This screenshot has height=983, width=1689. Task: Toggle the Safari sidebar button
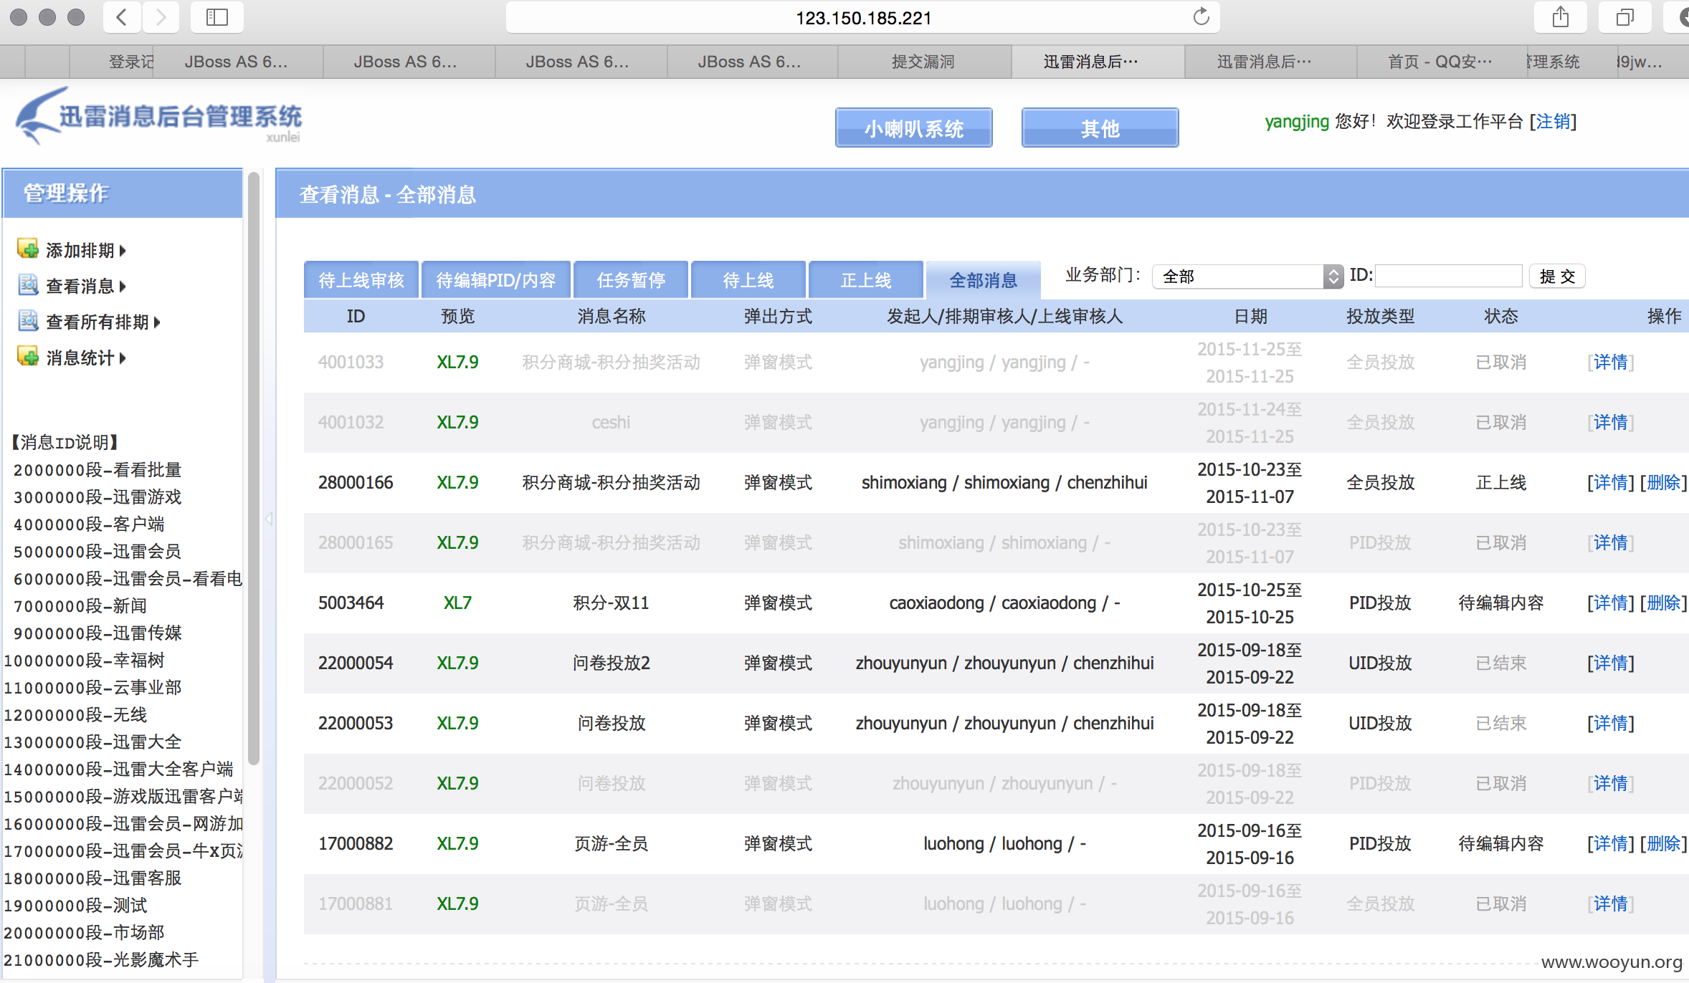[217, 17]
